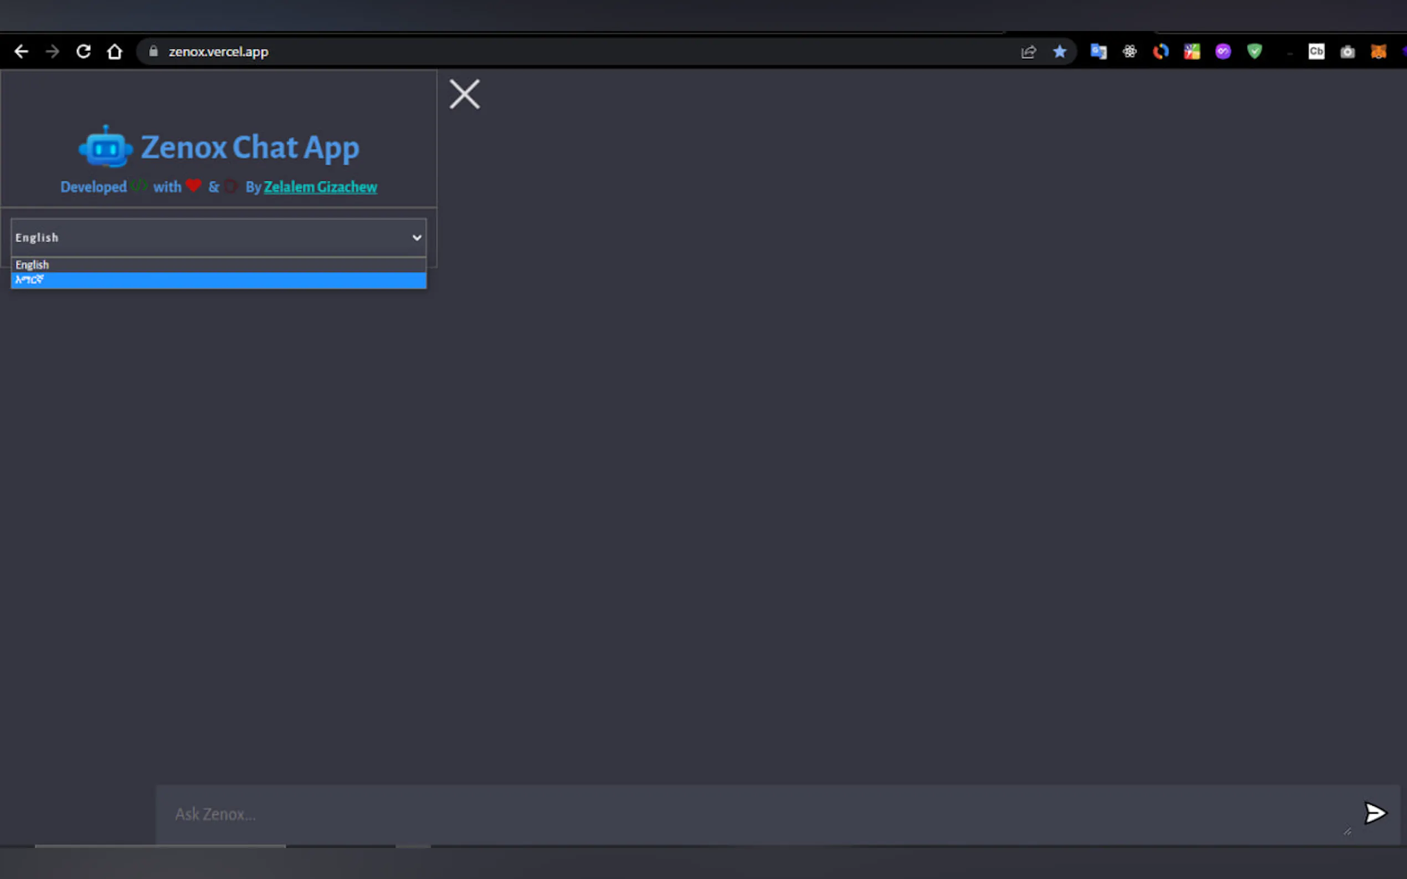Go back to the previous page
The image size is (1407, 879).
point(22,51)
